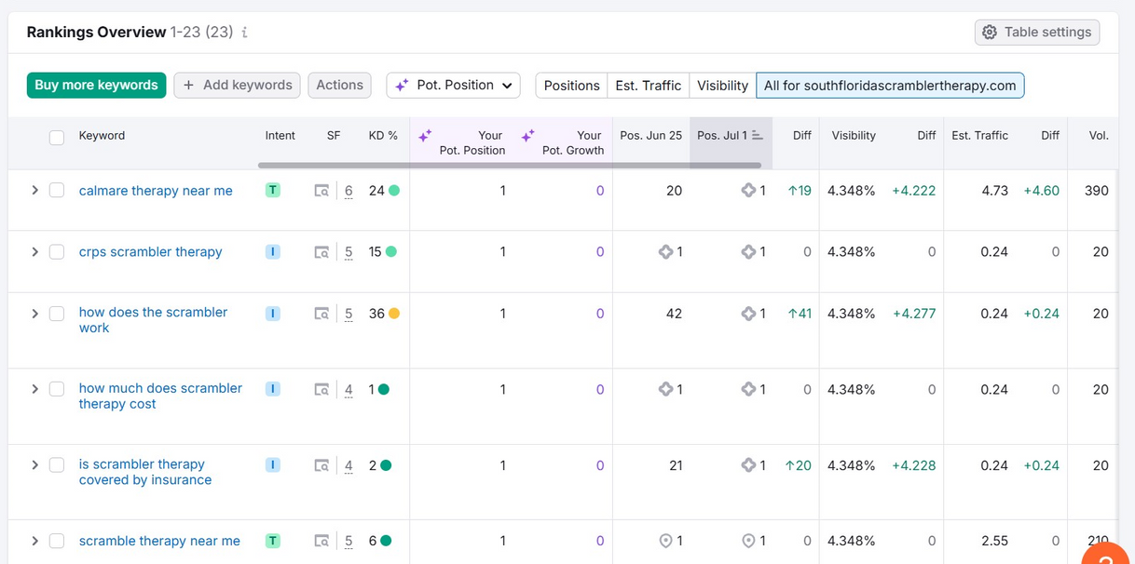Switch to the Visibility tab

722,86
